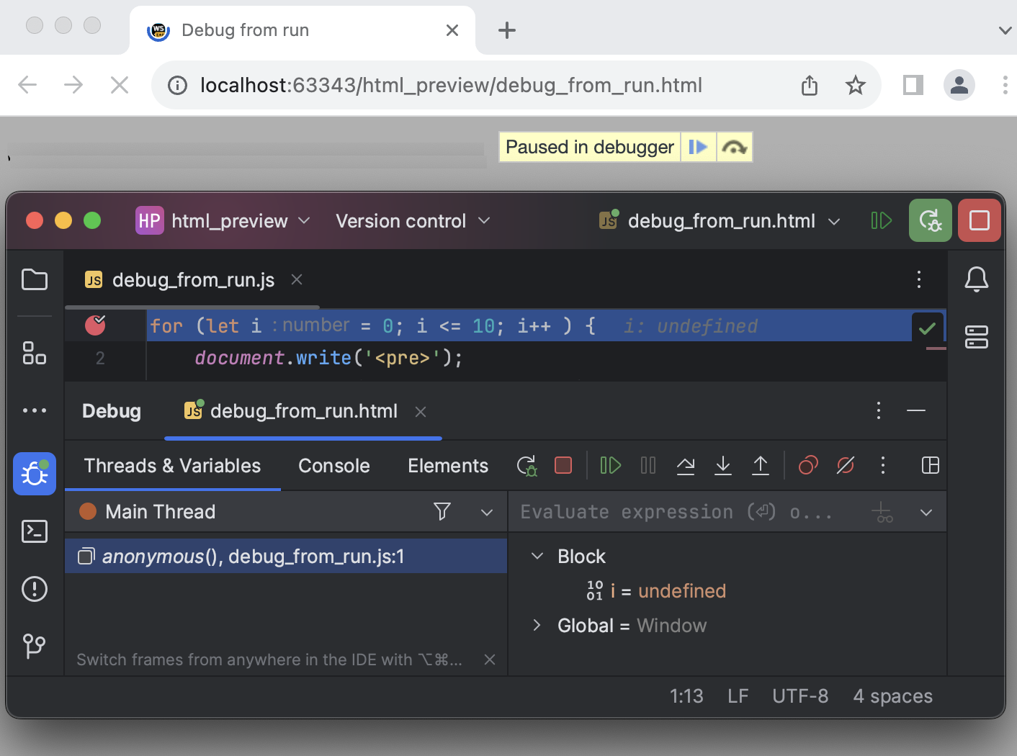Open the notifications bell icon
Image resolution: width=1017 pixels, height=756 pixels.
pos(977,279)
